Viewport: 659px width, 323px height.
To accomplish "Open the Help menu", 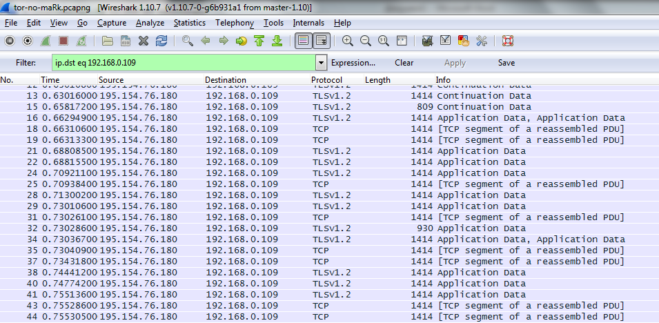I will [342, 23].
